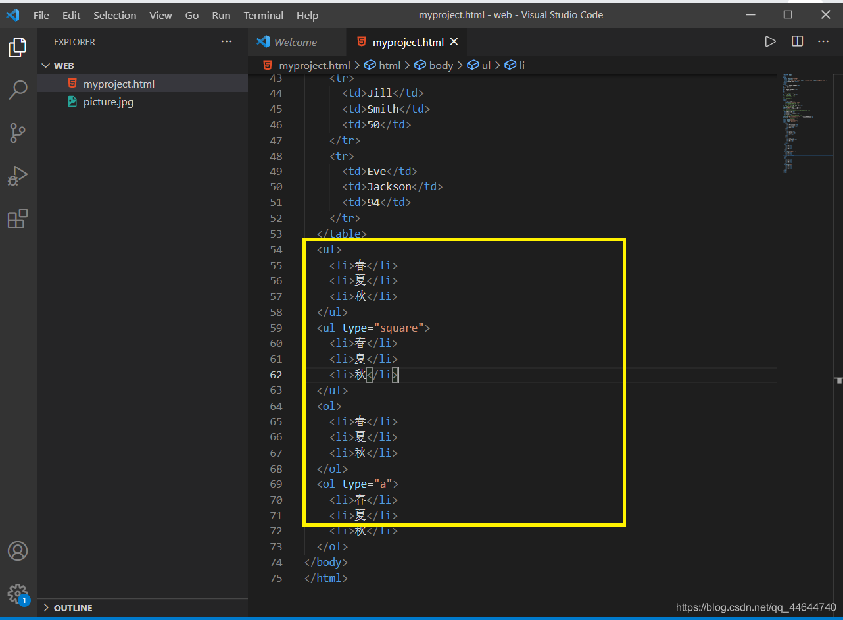Click the text Jackson on line 50

(x=389, y=187)
